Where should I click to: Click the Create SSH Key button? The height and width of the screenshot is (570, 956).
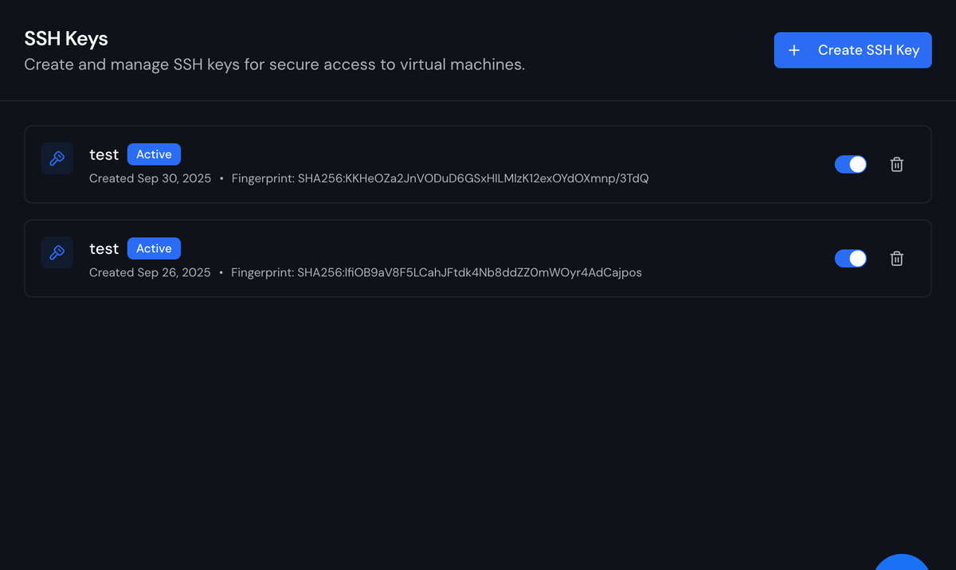(852, 50)
